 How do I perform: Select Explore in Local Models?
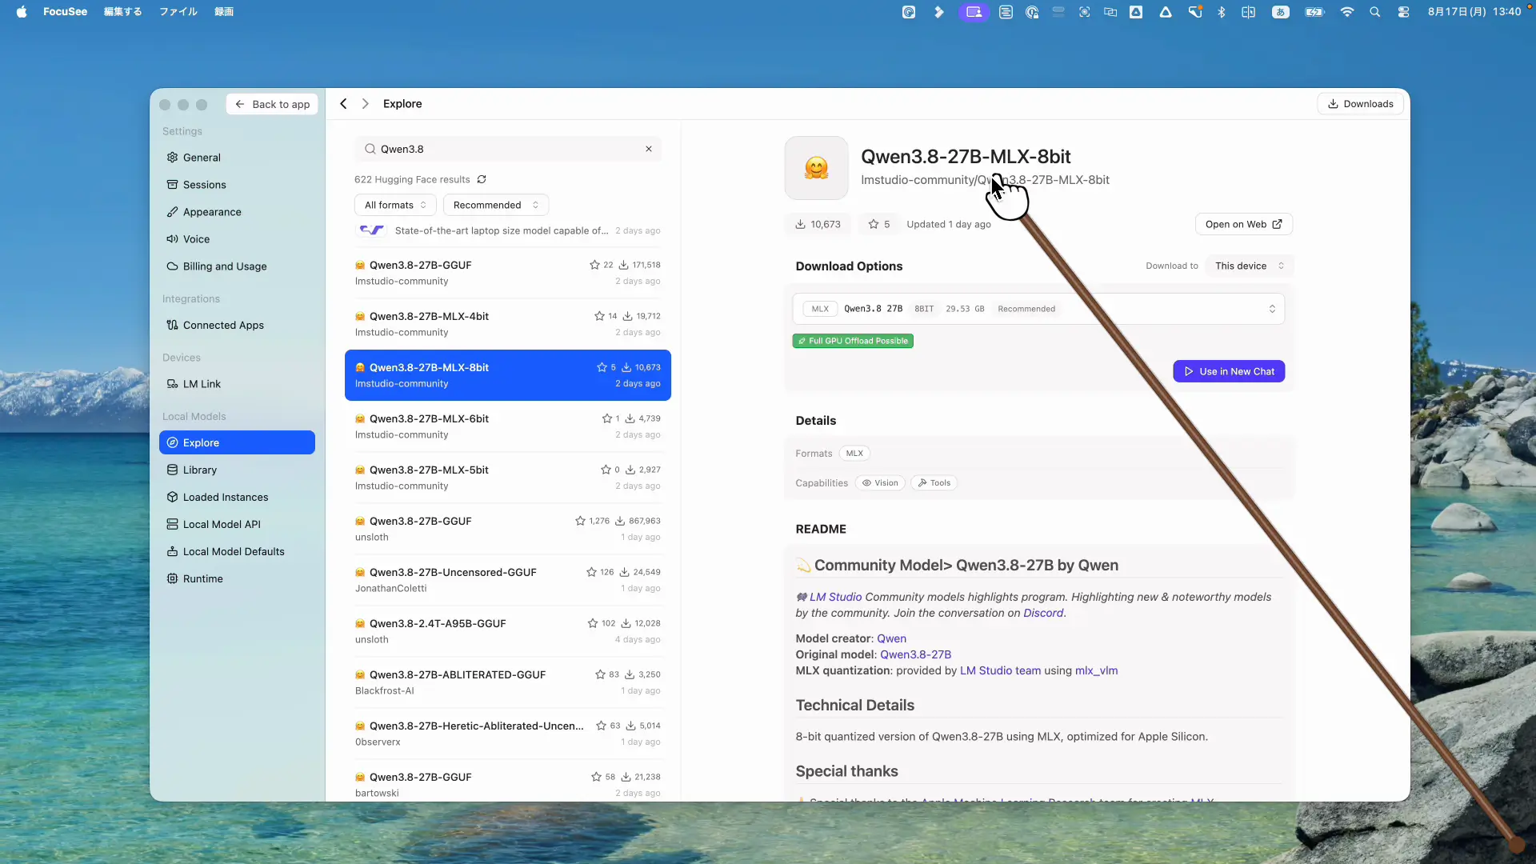point(237,442)
